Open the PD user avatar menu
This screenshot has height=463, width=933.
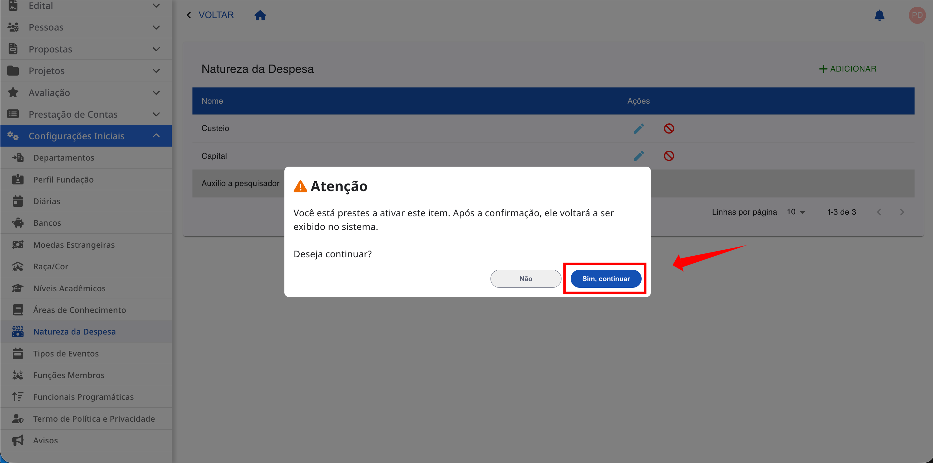[x=917, y=15]
